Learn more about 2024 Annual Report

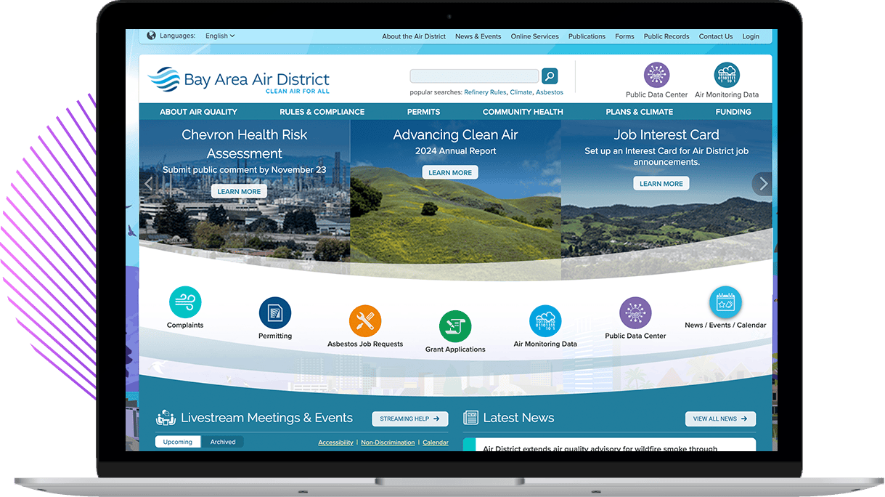[x=450, y=172]
